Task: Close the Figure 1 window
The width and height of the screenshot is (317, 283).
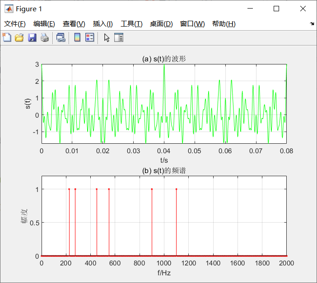Action: click(303, 9)
